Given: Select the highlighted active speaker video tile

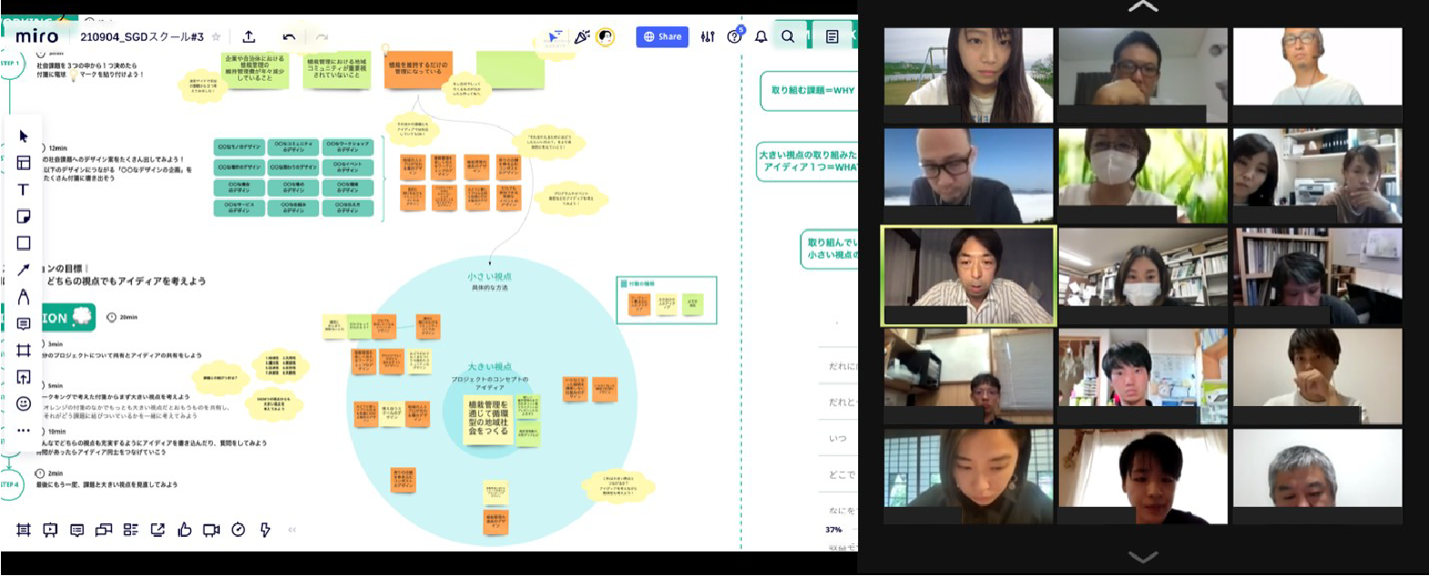Looking at the screenshot, I should coord(969,276).
